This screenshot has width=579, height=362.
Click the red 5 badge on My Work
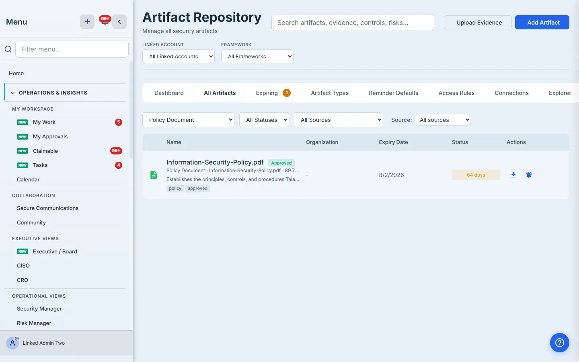[x=119, y=122]
